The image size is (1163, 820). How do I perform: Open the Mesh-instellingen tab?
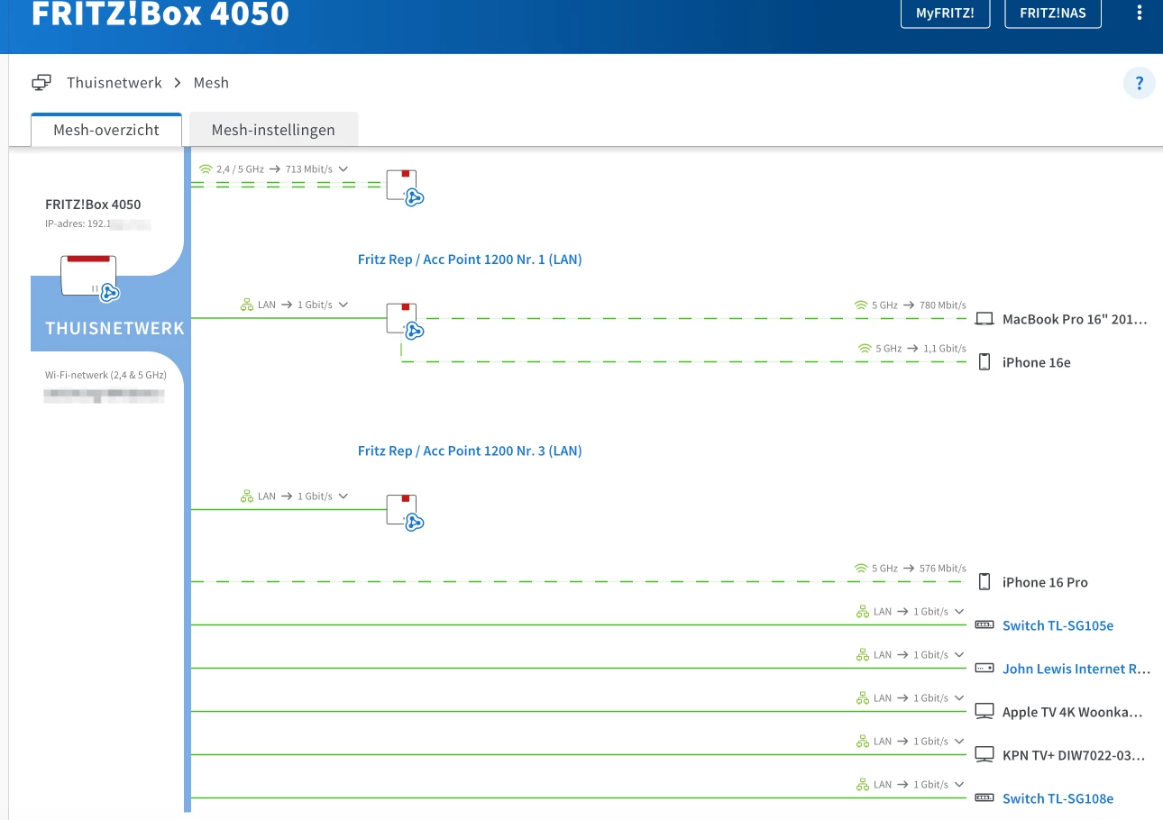273,130
